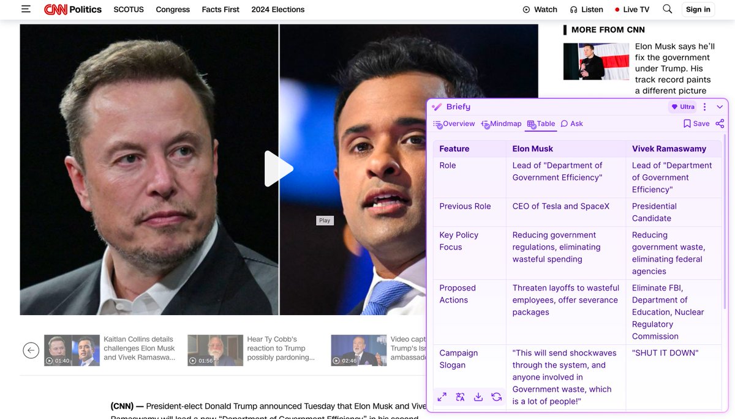
Task: Open Briefy three-dot options menu
Action: point(704,107)
